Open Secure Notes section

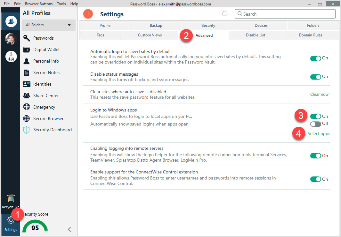pyautogui.click(x=46, y=73)
